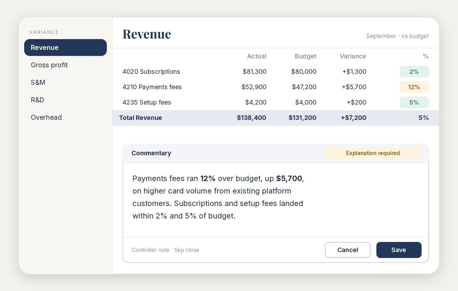Click the Variance column header
This screenshot has width=458, height=291.
(353, 56)
